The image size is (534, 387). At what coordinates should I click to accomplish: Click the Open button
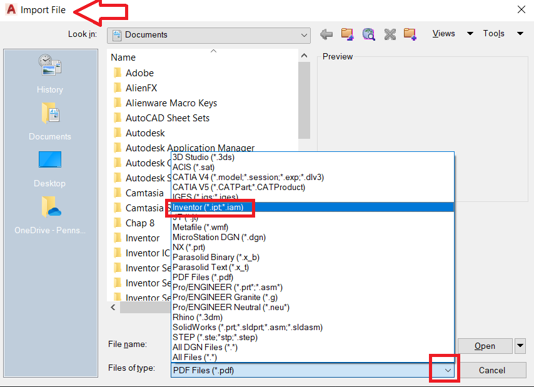486,346
